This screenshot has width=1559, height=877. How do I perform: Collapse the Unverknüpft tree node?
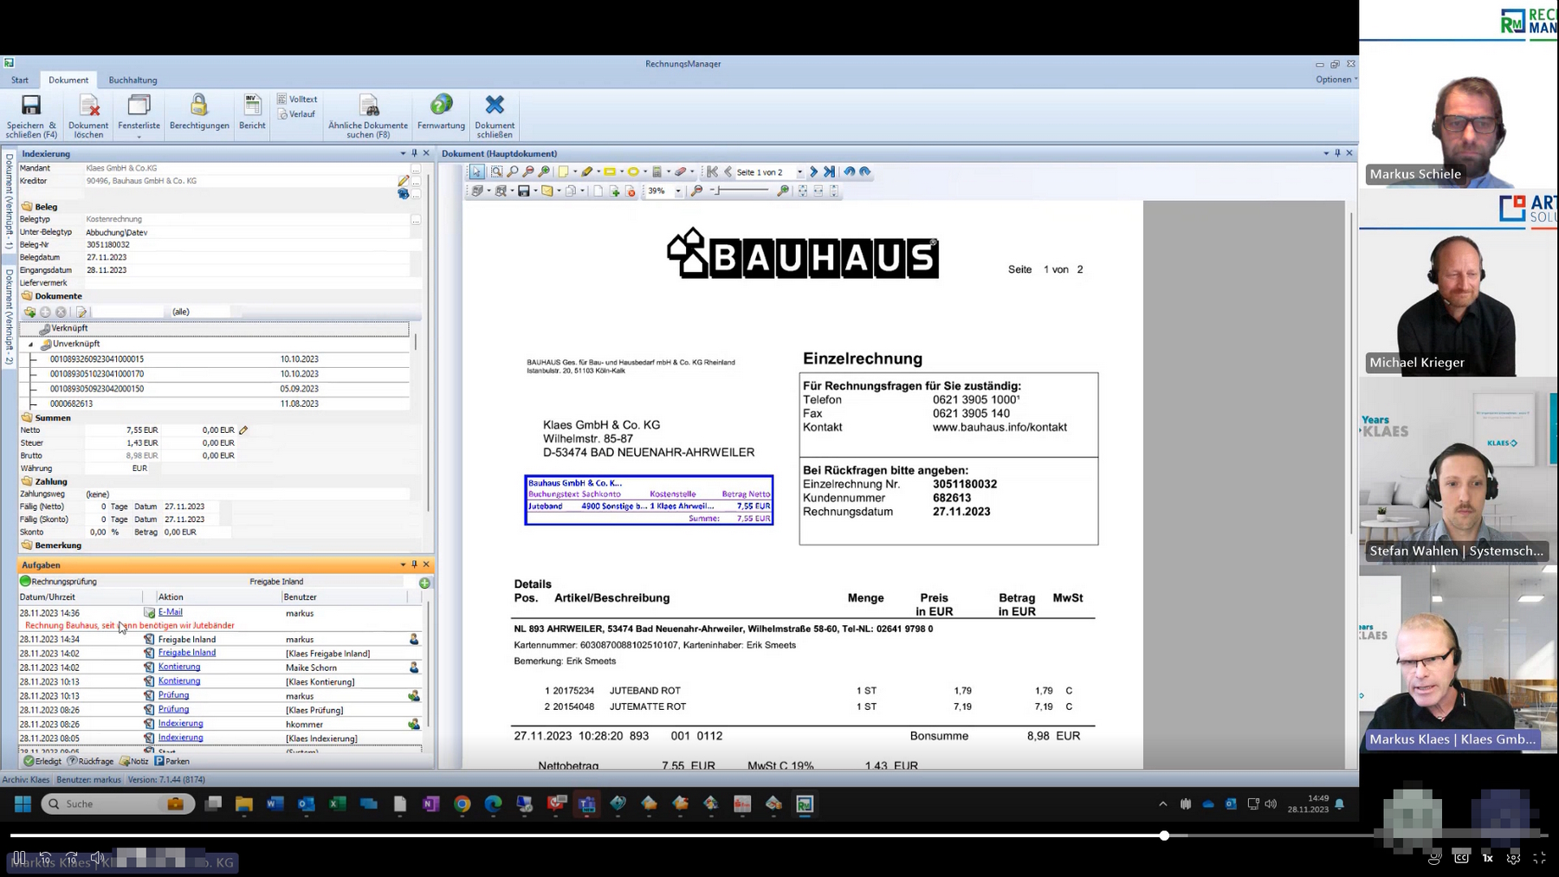31,345
